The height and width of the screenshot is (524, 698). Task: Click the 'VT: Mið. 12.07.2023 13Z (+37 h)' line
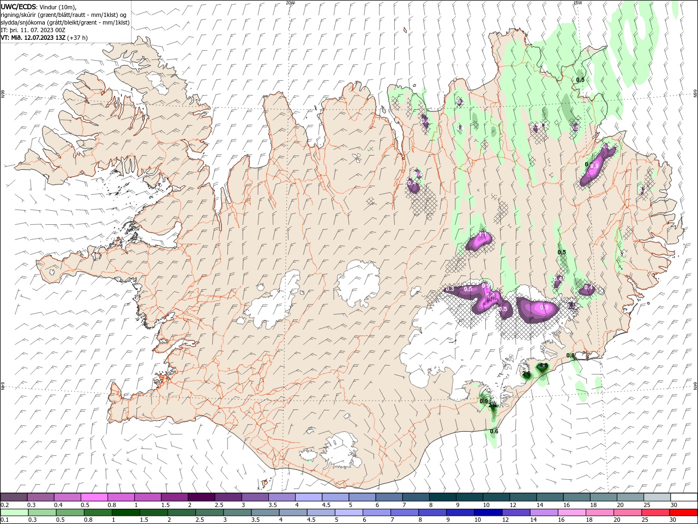click(44, 38)
